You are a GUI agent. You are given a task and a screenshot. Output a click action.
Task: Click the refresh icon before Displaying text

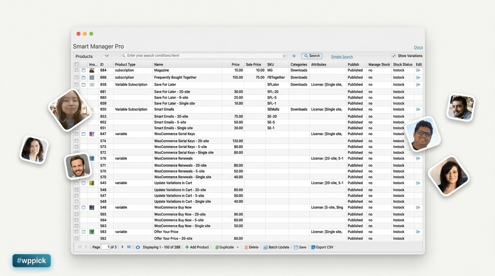tap(138, 247)
